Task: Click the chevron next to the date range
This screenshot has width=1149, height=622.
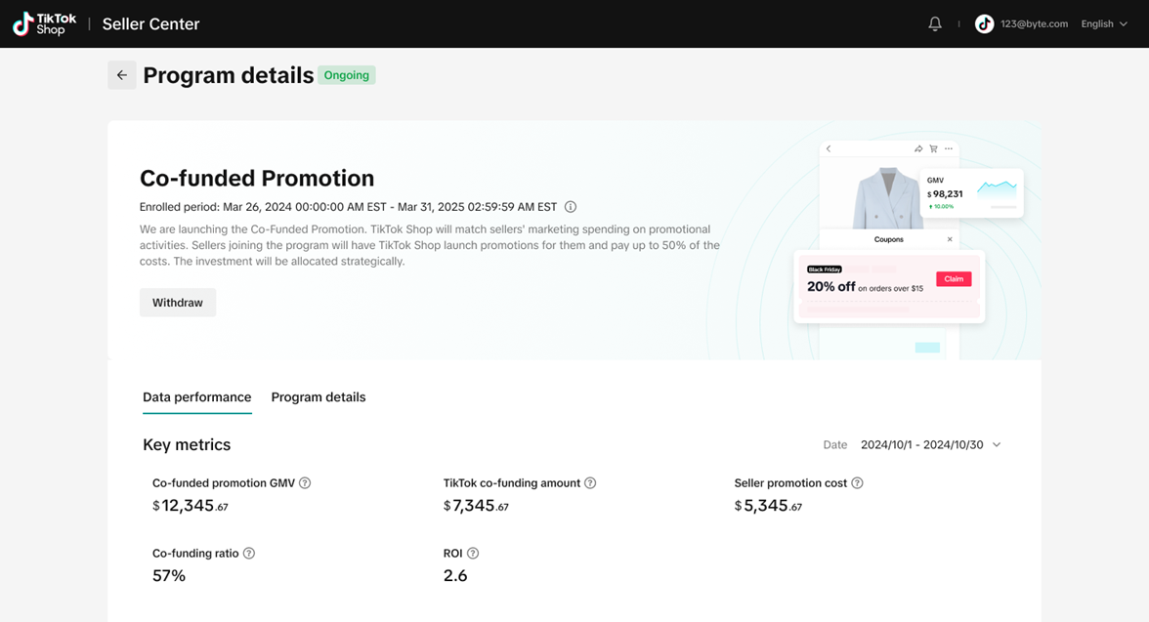Action: point(997,445)
